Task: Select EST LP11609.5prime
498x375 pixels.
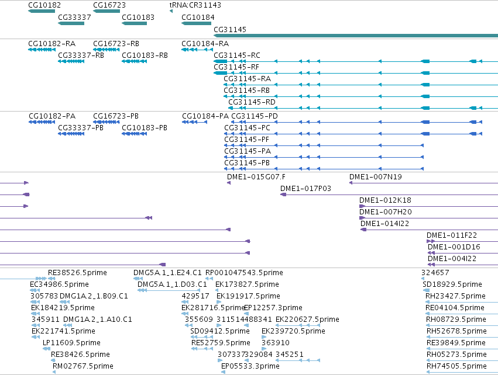Action: coord(46,349)
